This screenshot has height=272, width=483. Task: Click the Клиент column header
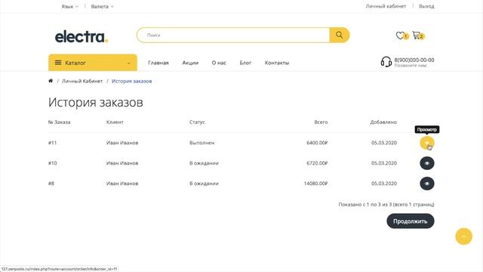(x=115, y=122)
